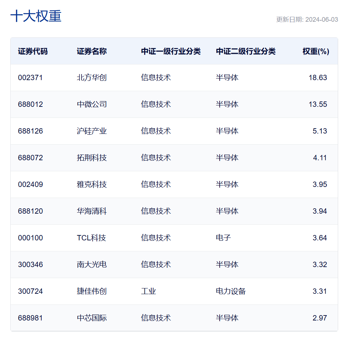Select the name 雅克科技
Viewport: 341px width, 339px height.
pos(91,184)
